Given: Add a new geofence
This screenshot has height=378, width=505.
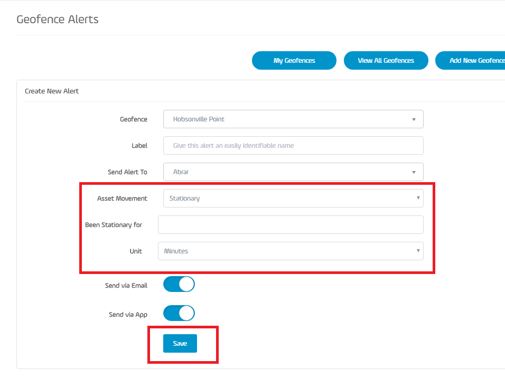Looking at the screenshot, I should (470, 60).
